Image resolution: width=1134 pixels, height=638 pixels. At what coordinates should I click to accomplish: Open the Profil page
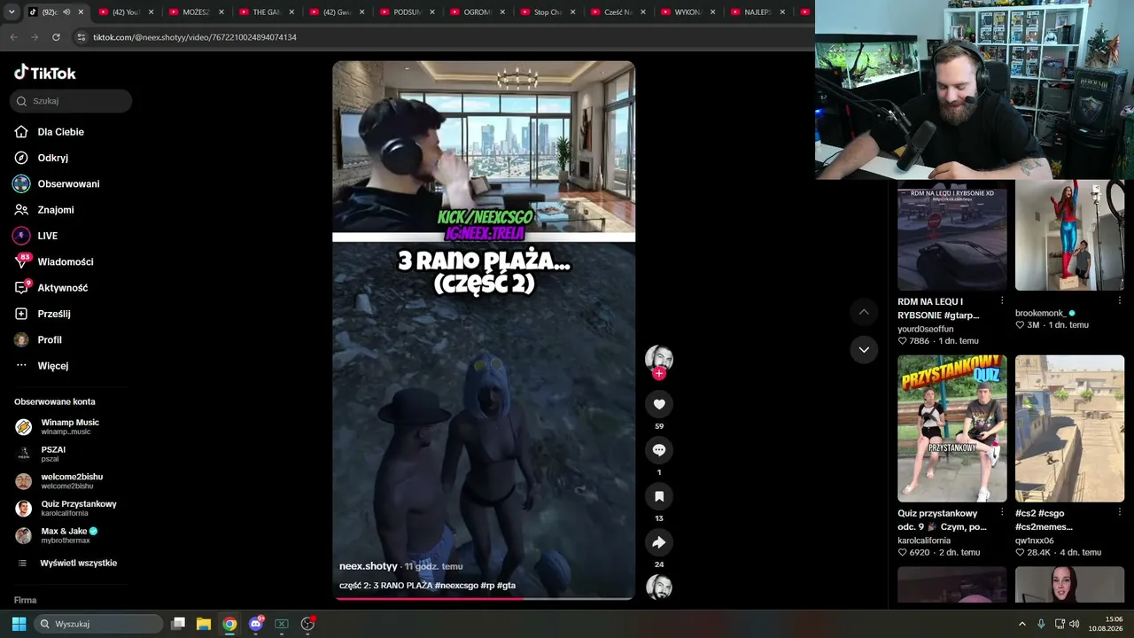click(38, 339)
